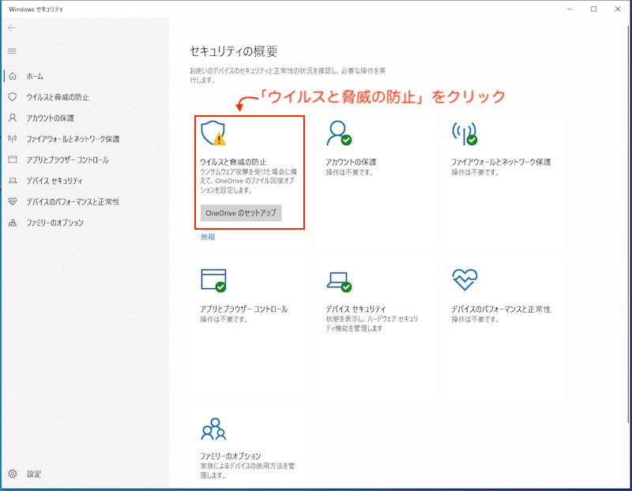Maximize the Windows セキュリティ window
Screen dimensions: 632x491
point(594,9)
